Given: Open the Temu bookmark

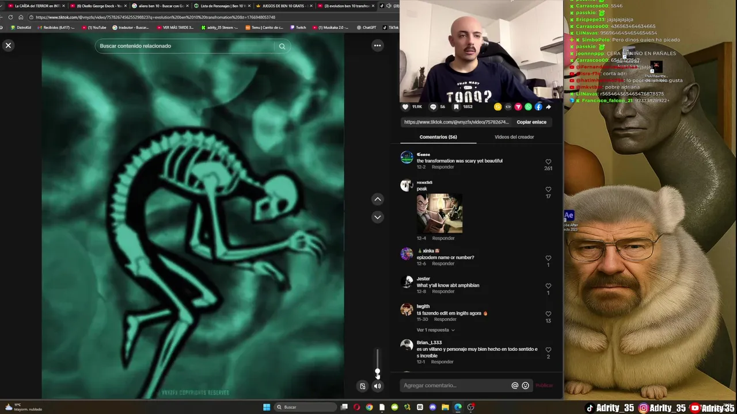Looking at the screenshot, I should click(x=264, y=28).
